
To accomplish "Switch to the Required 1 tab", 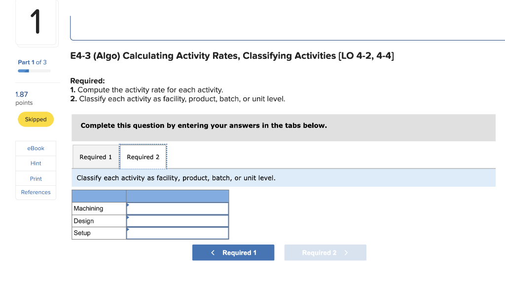I will pos(96,157).
